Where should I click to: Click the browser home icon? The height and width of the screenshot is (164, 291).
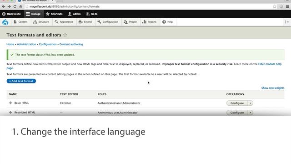[20, 6]
